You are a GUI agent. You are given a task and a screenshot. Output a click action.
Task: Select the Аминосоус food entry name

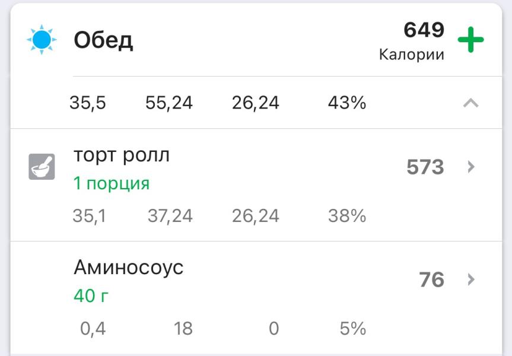point(129,268)
